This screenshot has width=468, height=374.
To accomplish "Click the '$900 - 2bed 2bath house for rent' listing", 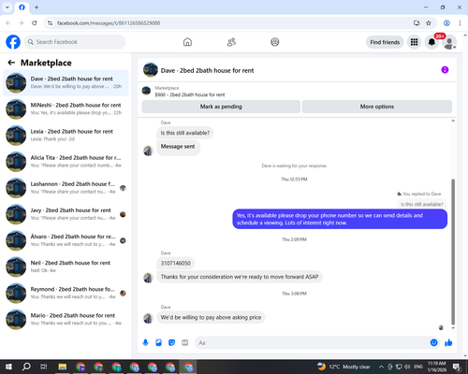I will tap(190, 94).
